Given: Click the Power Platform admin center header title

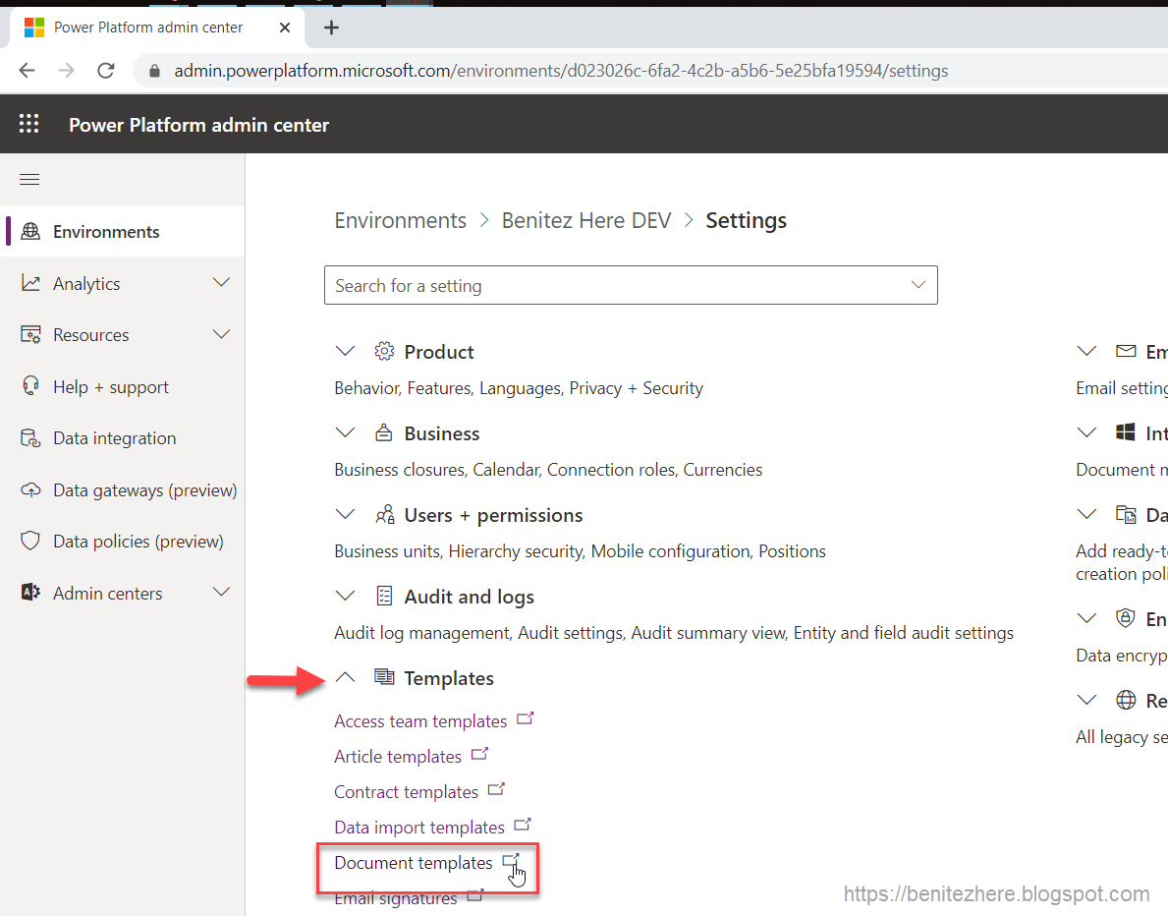Looking at the screenshot, I should pos(198,125).
